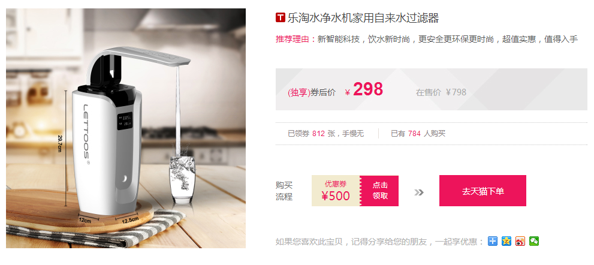Open more share options plus icon

pos(493,241)
